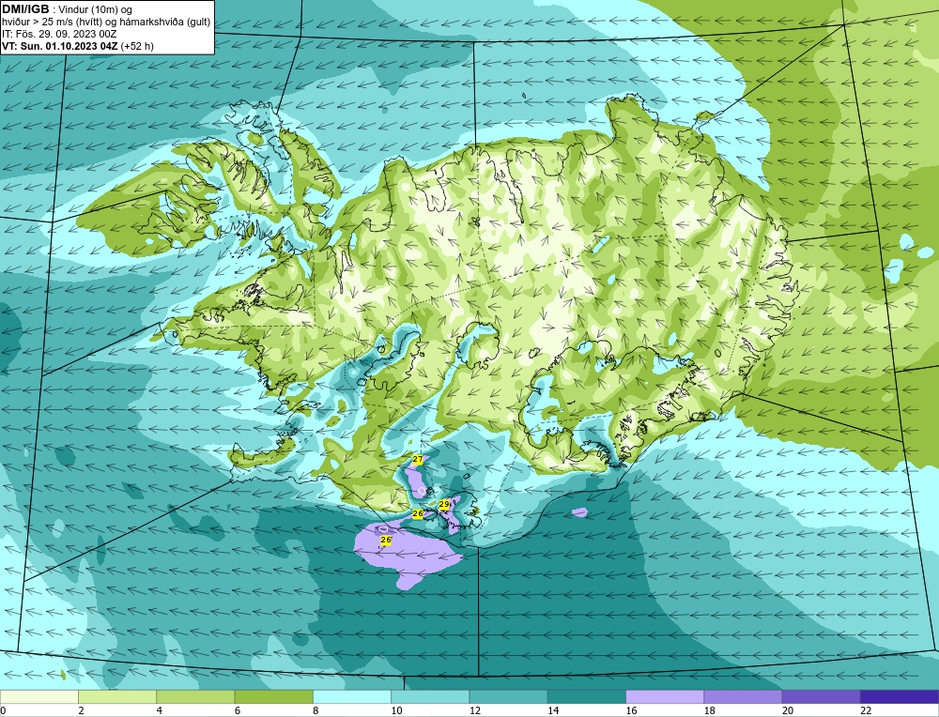The height and width of the screenshot is (717, 939).
Task: Select the 14-16 m/s dark teal legend swatch
Action: click(x=587, y=696)
